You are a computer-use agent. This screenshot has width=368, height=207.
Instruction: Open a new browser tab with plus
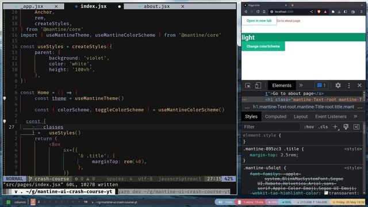pyautogui.click(x=293, y=5)
